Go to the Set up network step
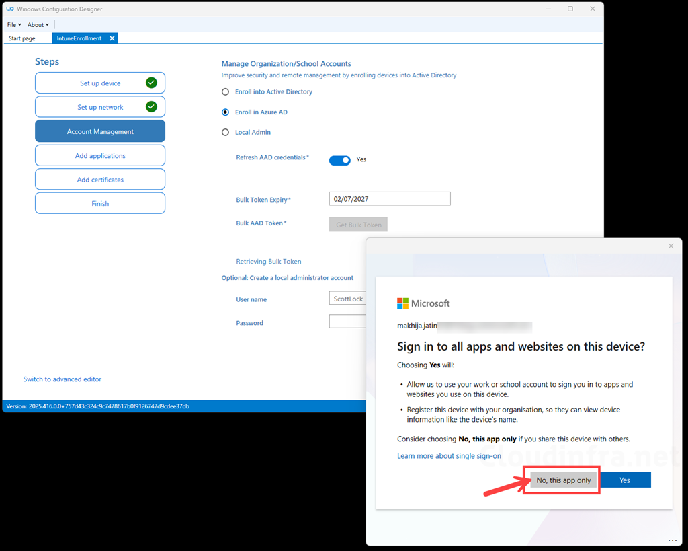This screenshot has height=551, width=688. coord(100,107)
